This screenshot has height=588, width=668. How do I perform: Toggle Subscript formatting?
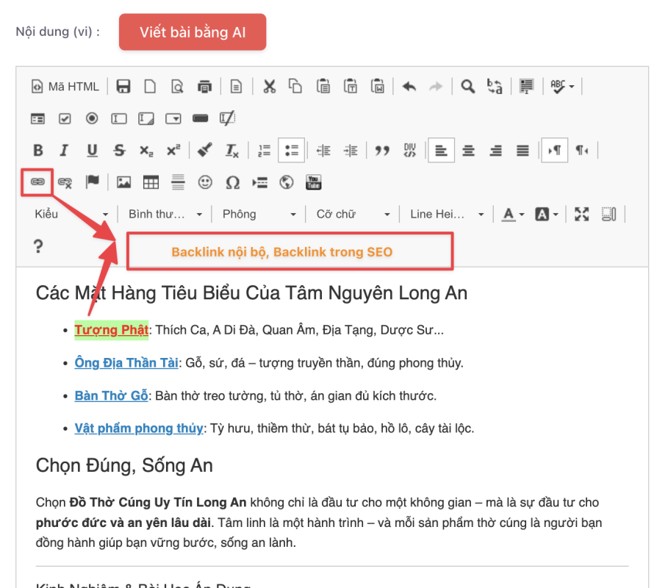146,151
